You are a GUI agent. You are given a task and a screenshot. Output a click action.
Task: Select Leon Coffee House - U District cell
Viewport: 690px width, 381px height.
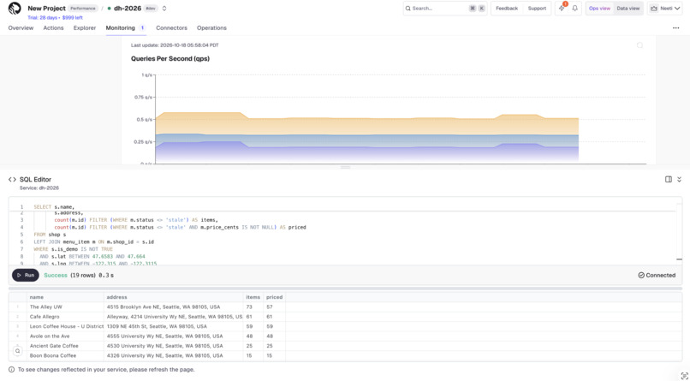65,326
